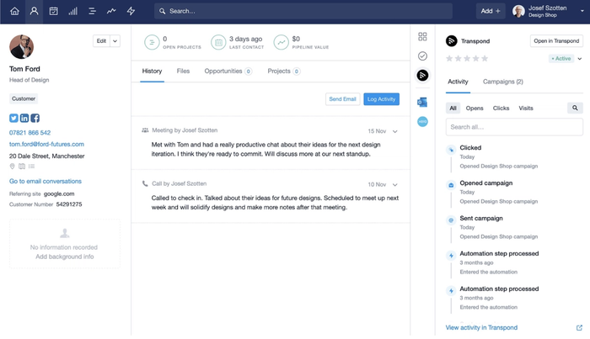Click the Send Email button
The height and width of the screenshot is (339, 590).
point(342,99)
